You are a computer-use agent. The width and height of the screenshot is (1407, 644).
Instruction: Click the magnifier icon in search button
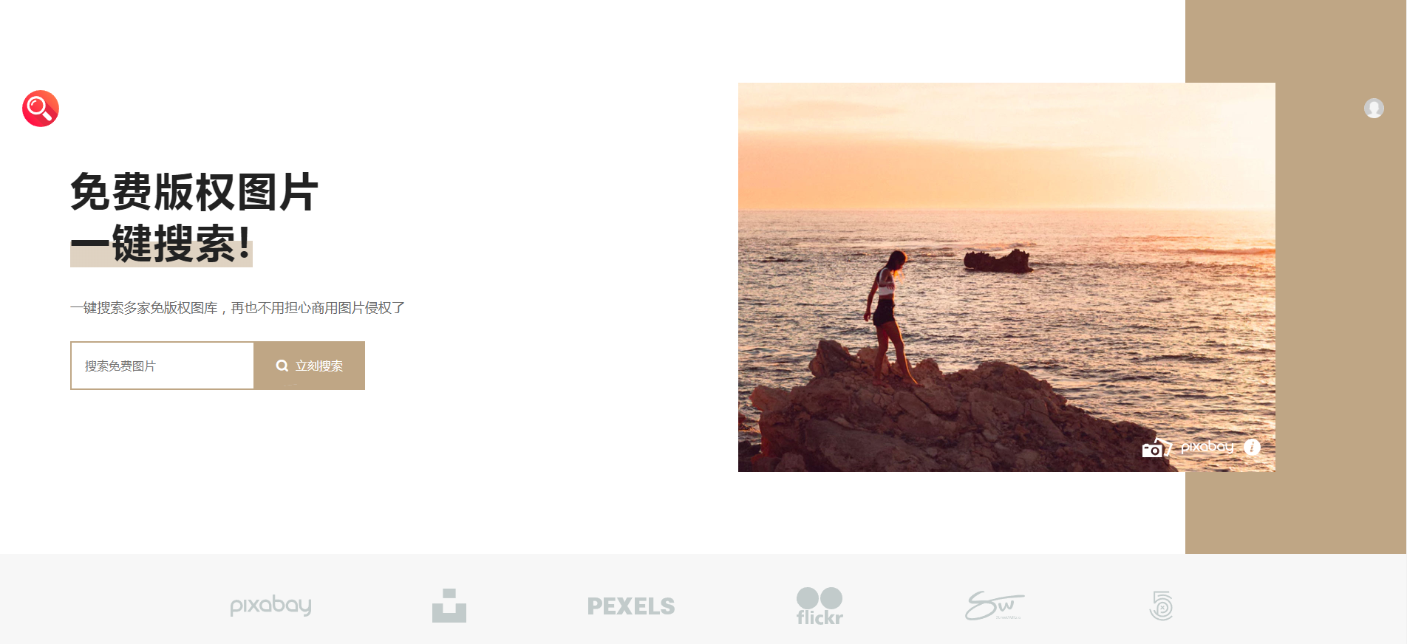click(282, 366)
